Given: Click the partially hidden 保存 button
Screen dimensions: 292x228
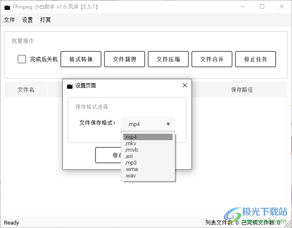Looking at the screenshot, I should click(108, 155).
